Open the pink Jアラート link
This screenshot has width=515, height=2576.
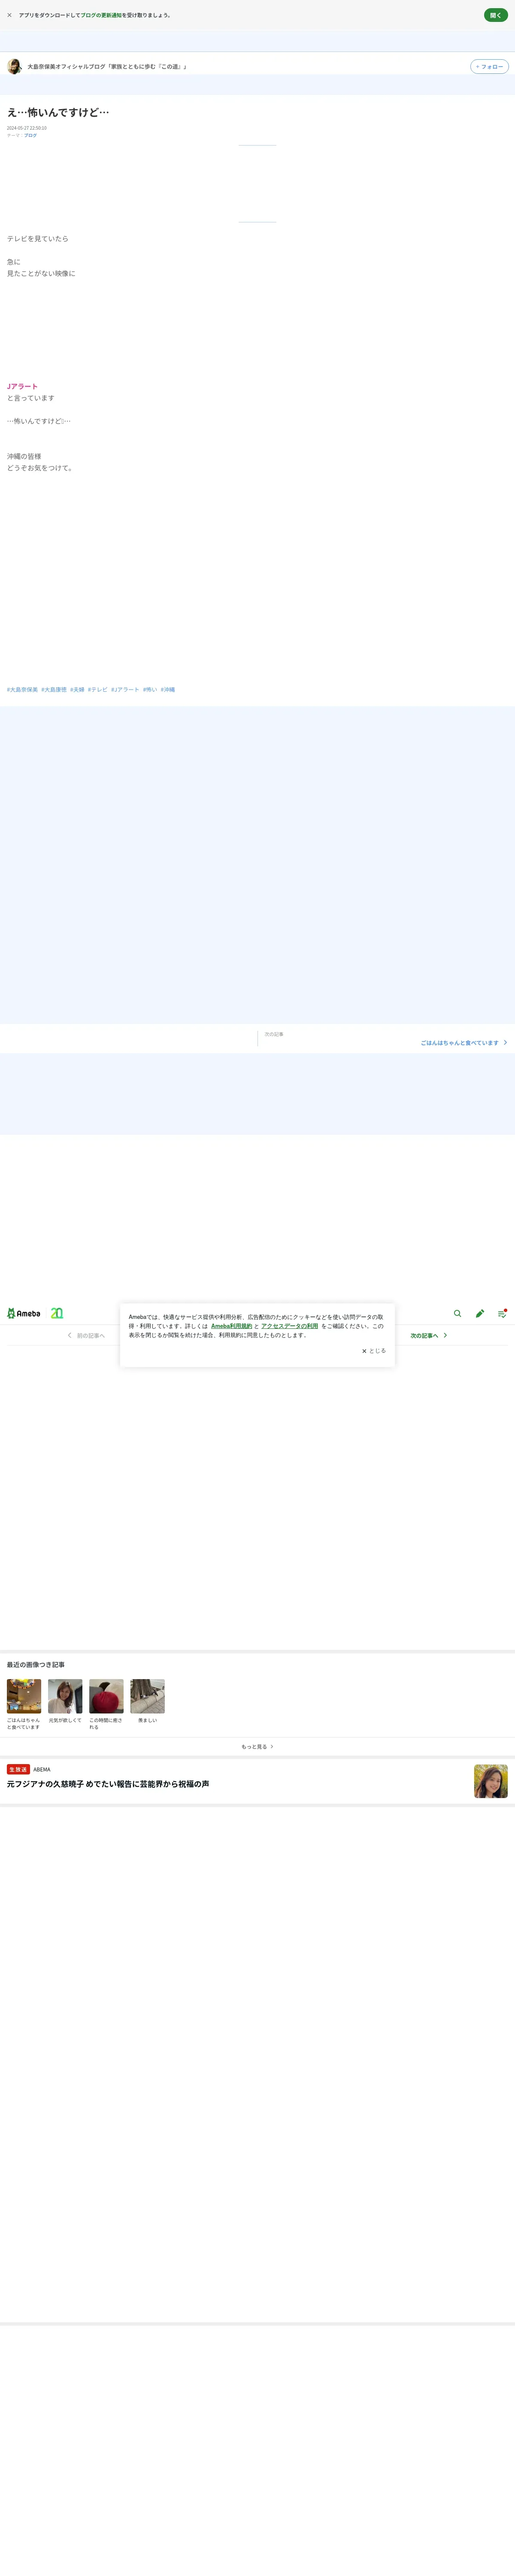pos(22,386)
